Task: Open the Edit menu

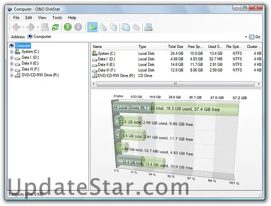Action: [x=28, y=18]
